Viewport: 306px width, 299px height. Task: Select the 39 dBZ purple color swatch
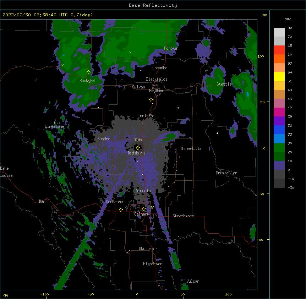point(279,121)
